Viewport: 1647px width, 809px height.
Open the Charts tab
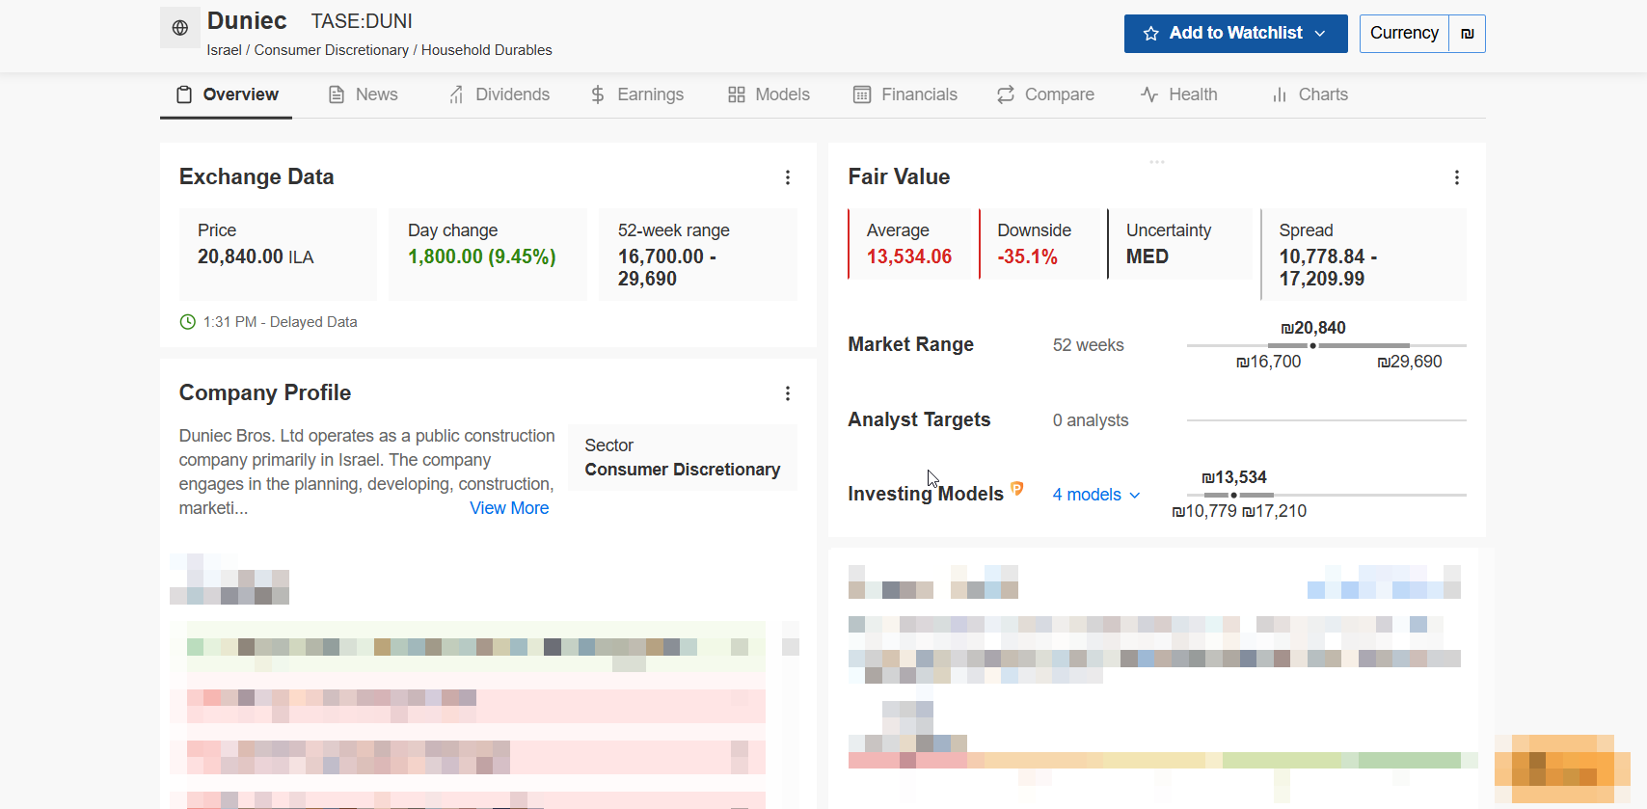point(1309,94)
